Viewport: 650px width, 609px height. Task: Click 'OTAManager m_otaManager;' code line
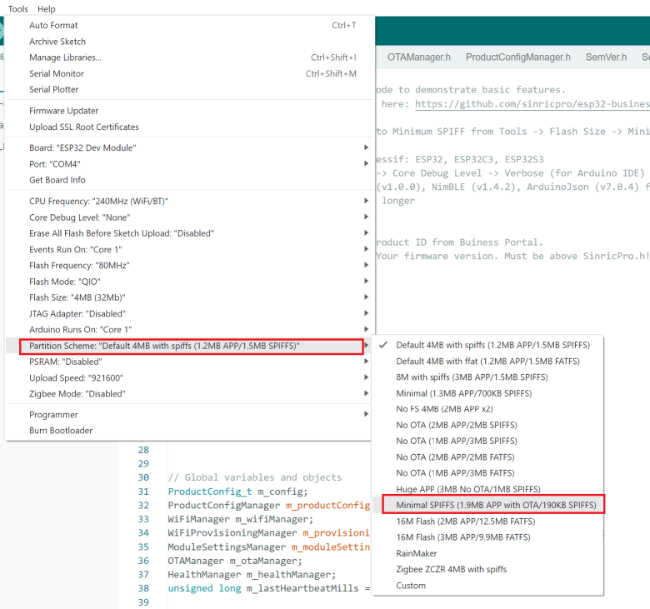coord(235,561)
